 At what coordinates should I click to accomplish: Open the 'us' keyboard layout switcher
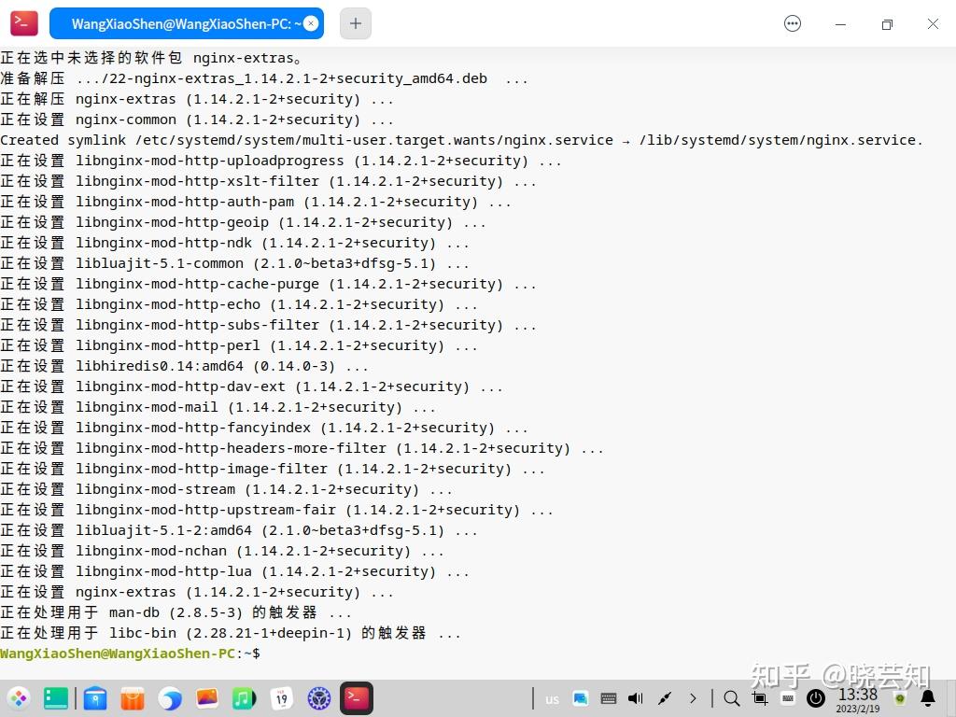(x=552, y=699)
